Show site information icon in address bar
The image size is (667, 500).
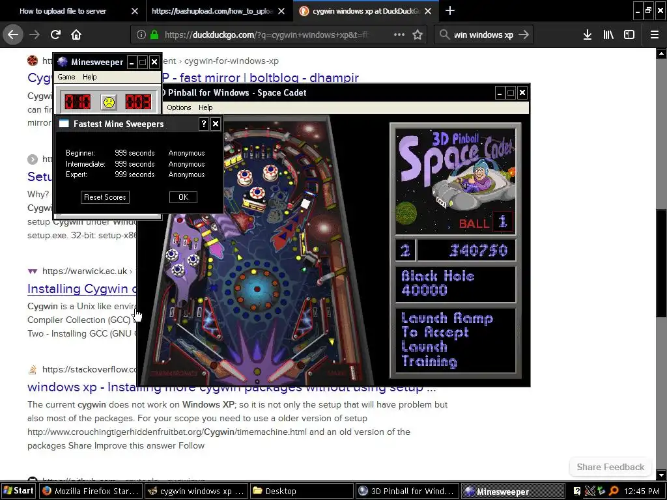[x=141, y=35]
